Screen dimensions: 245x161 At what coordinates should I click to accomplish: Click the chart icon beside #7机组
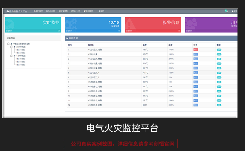coord(17,65)
